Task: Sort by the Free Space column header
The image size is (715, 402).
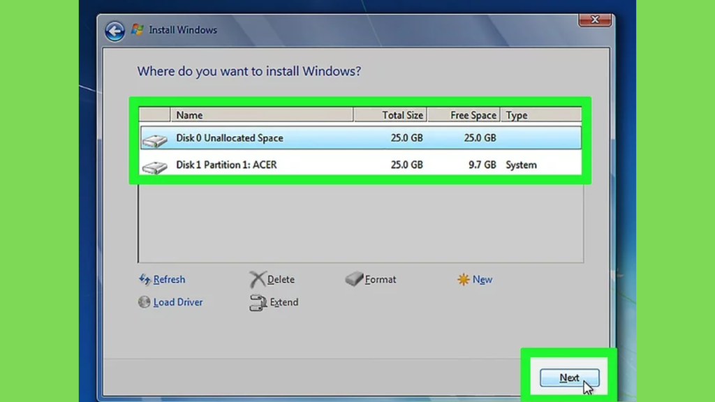Action: (464, 115)
